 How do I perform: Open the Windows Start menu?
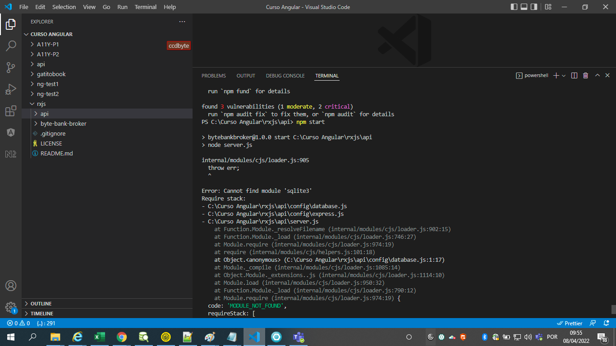[x=11, y=337]
